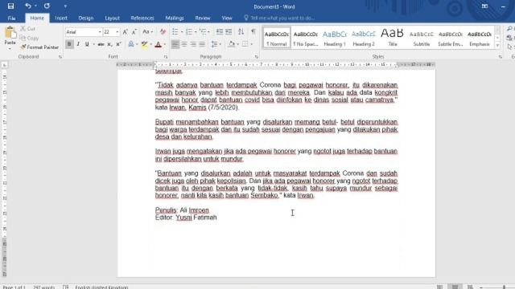Apply the red font color
The height and width of the screenshot is (289, 515).
coord(158,44)
